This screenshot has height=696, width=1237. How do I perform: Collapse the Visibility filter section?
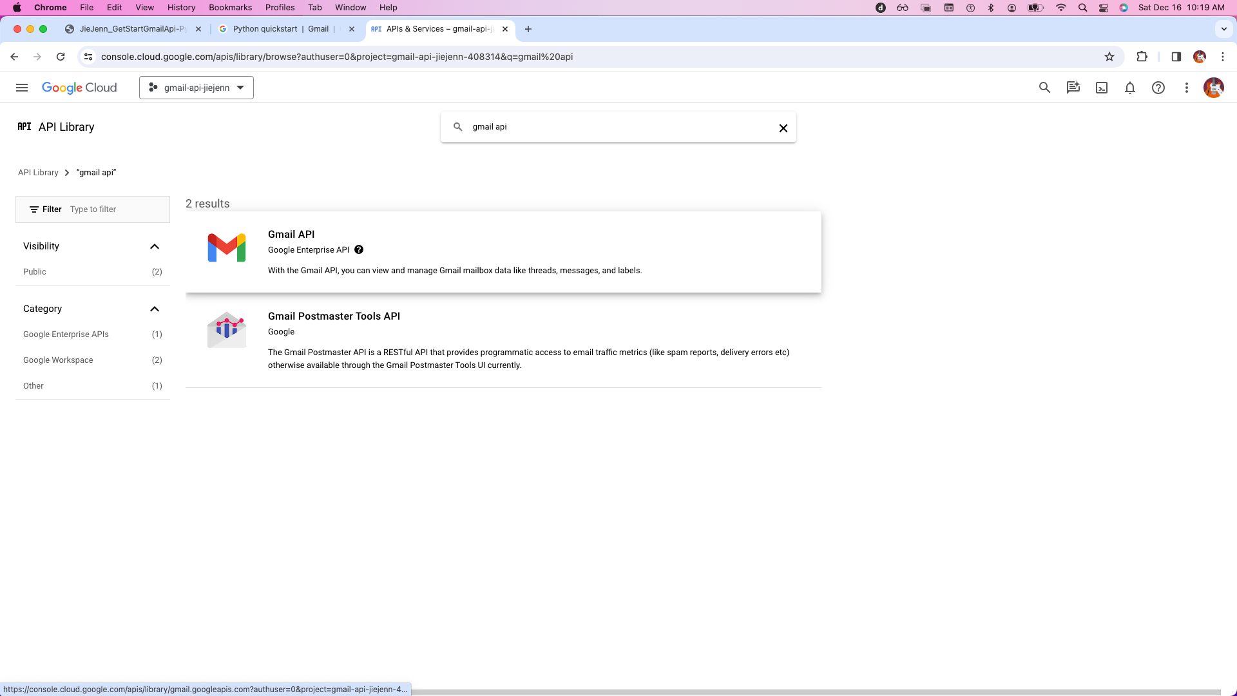pyautogui.click(x=155, y=246)
